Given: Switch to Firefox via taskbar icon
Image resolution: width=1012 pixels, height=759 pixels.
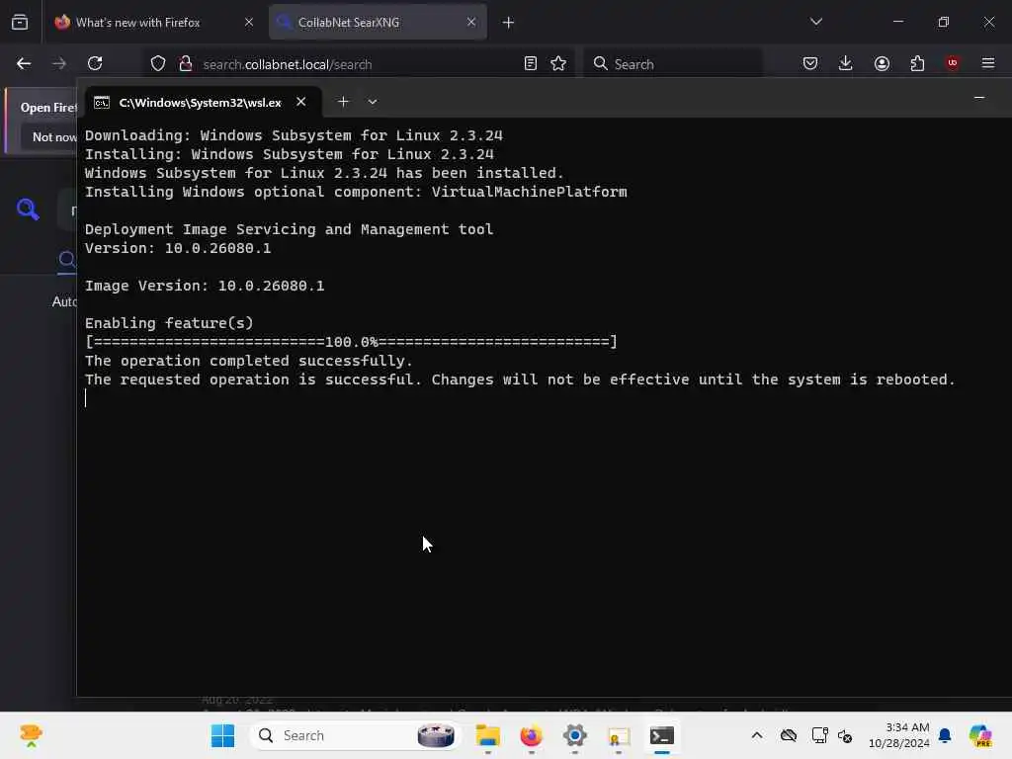Looking at the screenshot, I should coord(531,735).
